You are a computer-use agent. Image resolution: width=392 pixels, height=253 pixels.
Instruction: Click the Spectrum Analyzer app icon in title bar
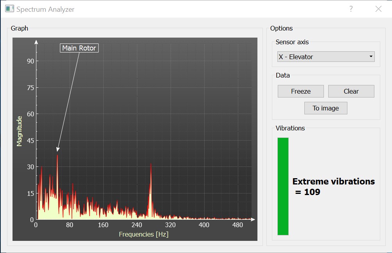[9, 9]
